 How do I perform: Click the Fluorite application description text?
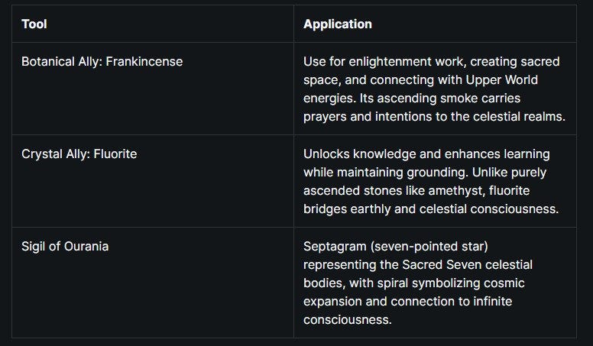(431, 181)
